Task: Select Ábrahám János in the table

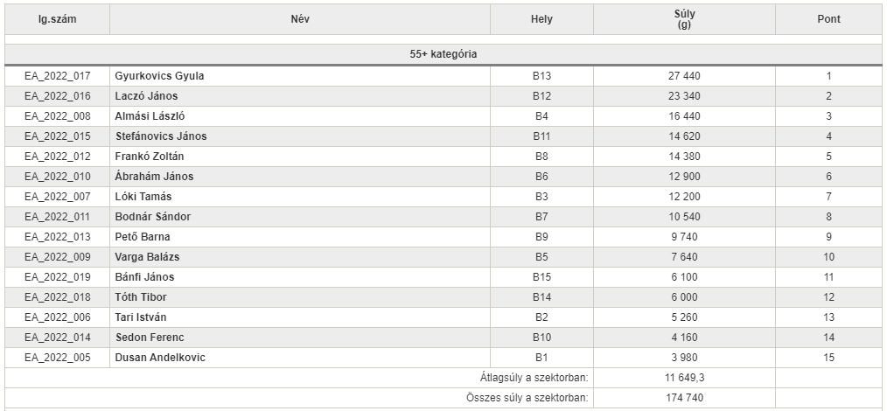Action: click(x=154, y=177)
